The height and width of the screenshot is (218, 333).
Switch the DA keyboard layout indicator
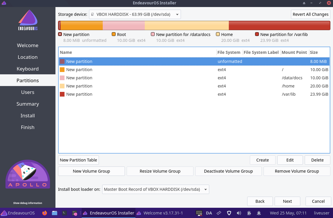[x=209, y=213]
